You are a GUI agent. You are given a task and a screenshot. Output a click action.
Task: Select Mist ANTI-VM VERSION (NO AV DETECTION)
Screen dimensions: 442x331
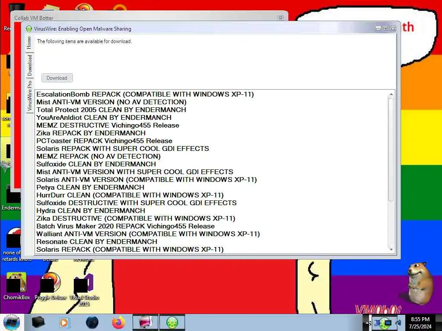(111, 102)
